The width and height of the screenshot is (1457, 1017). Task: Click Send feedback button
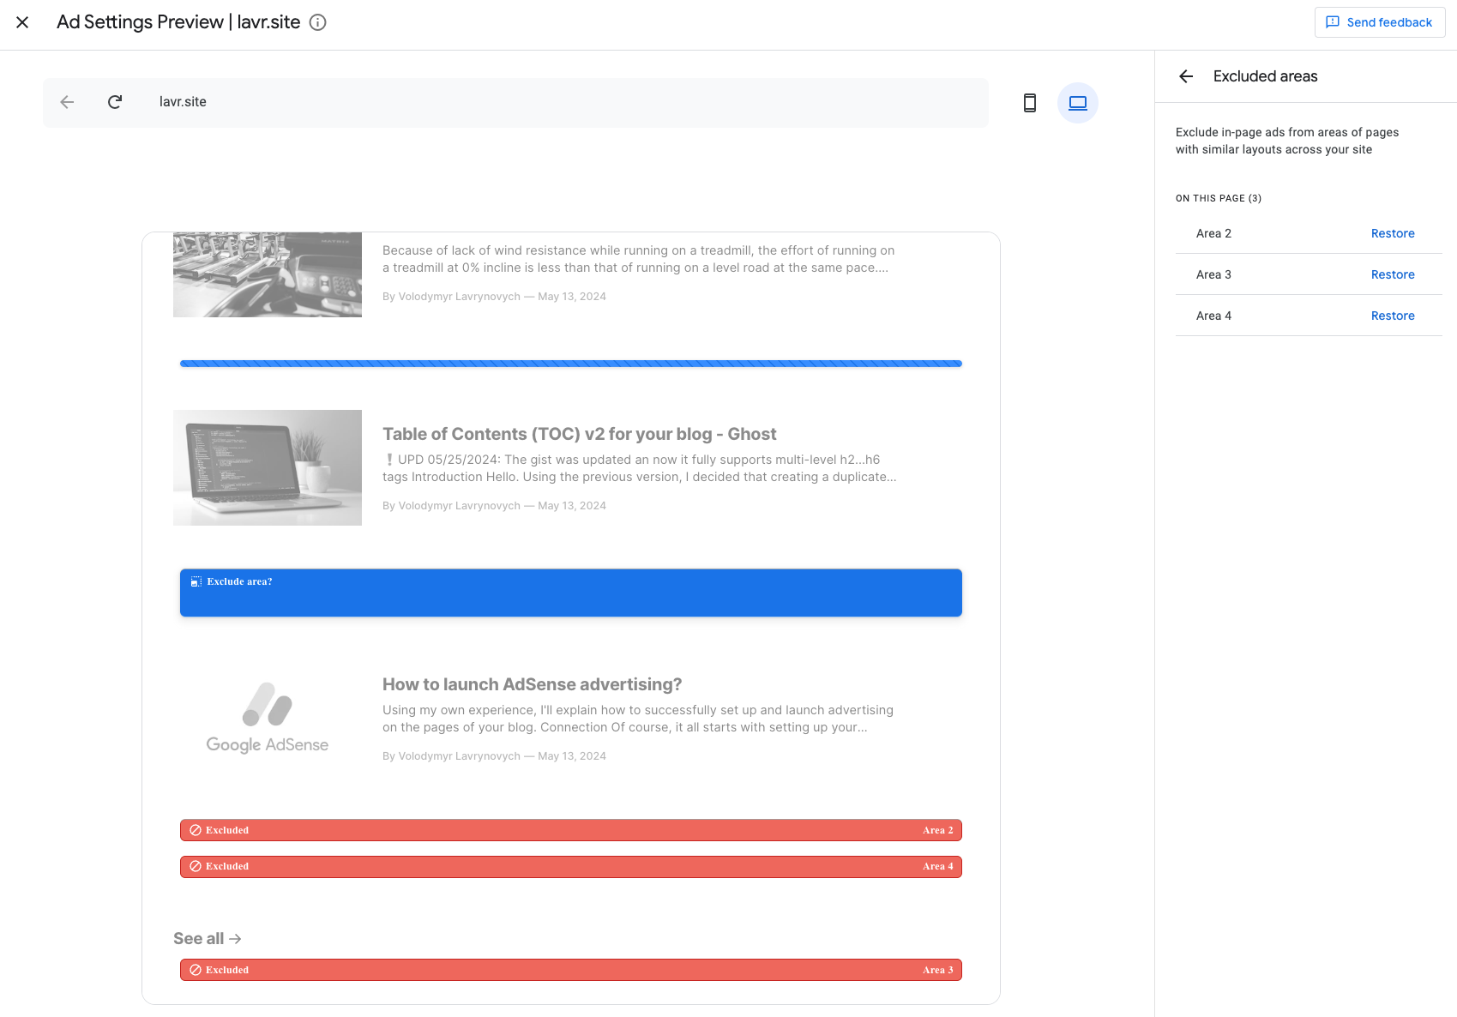(1379, 22)
